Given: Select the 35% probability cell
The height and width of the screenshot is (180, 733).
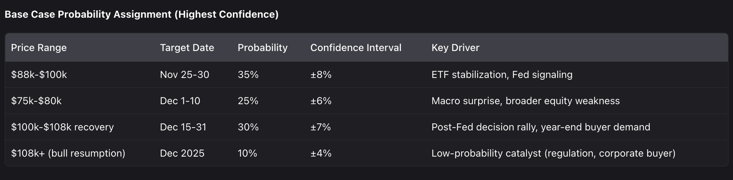Looking at the screenshot, I should click(x=248, y=75).
